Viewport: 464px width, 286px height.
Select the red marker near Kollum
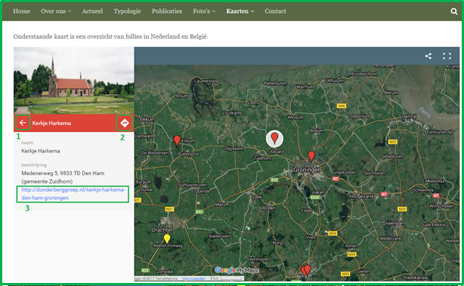177,141
